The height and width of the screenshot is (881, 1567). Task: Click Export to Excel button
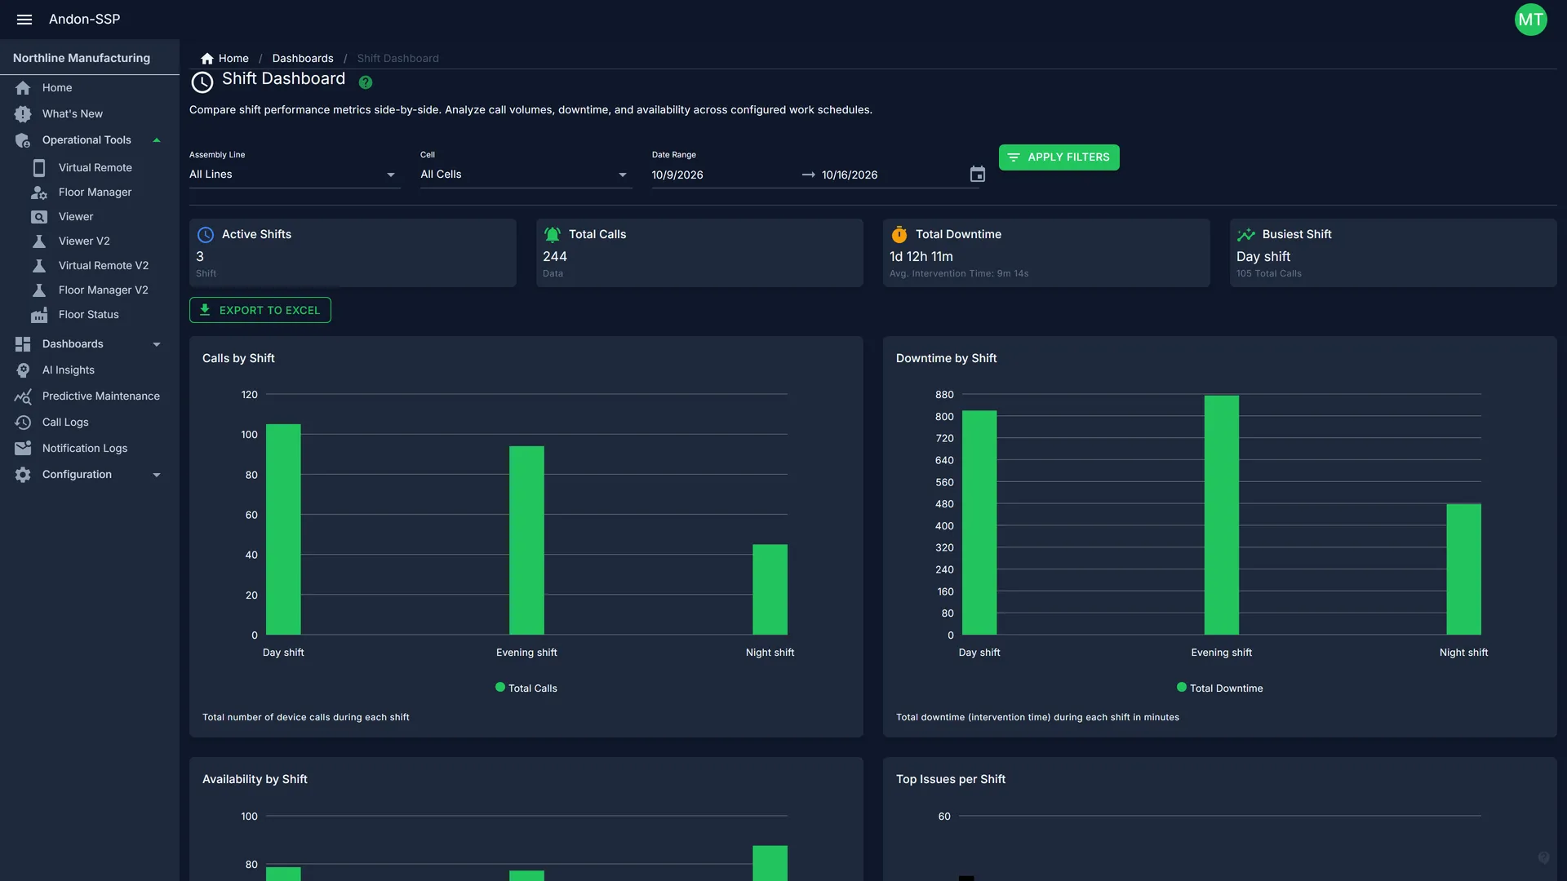[260, 310]
